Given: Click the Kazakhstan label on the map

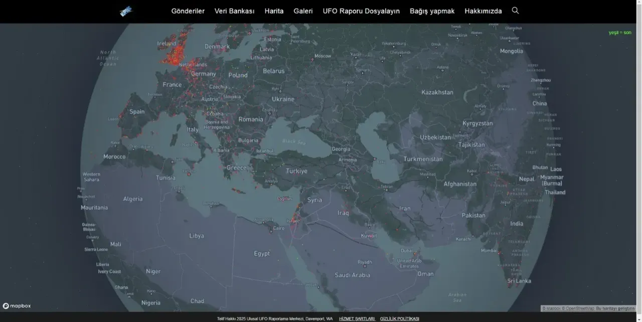Looking at the screenshot, I should pyautogui.click(x=437, y=92).
